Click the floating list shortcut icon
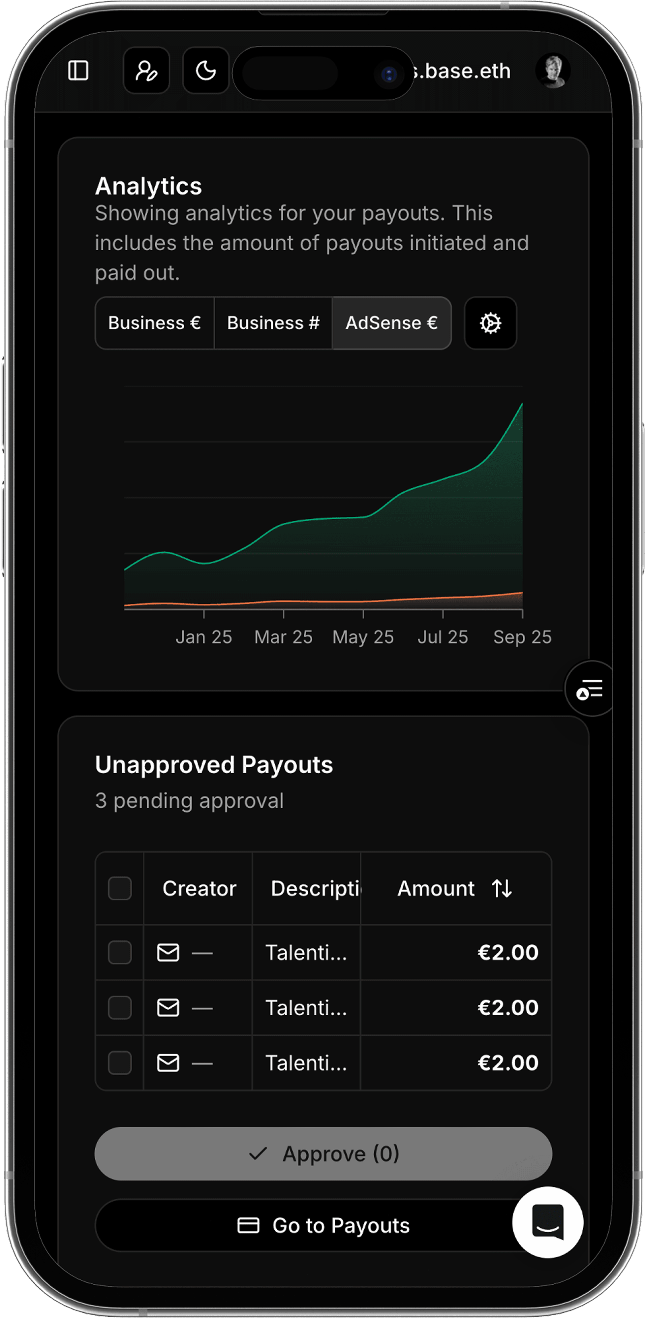The height and width of the screenshot is (1319, 645). coord(589,689)
